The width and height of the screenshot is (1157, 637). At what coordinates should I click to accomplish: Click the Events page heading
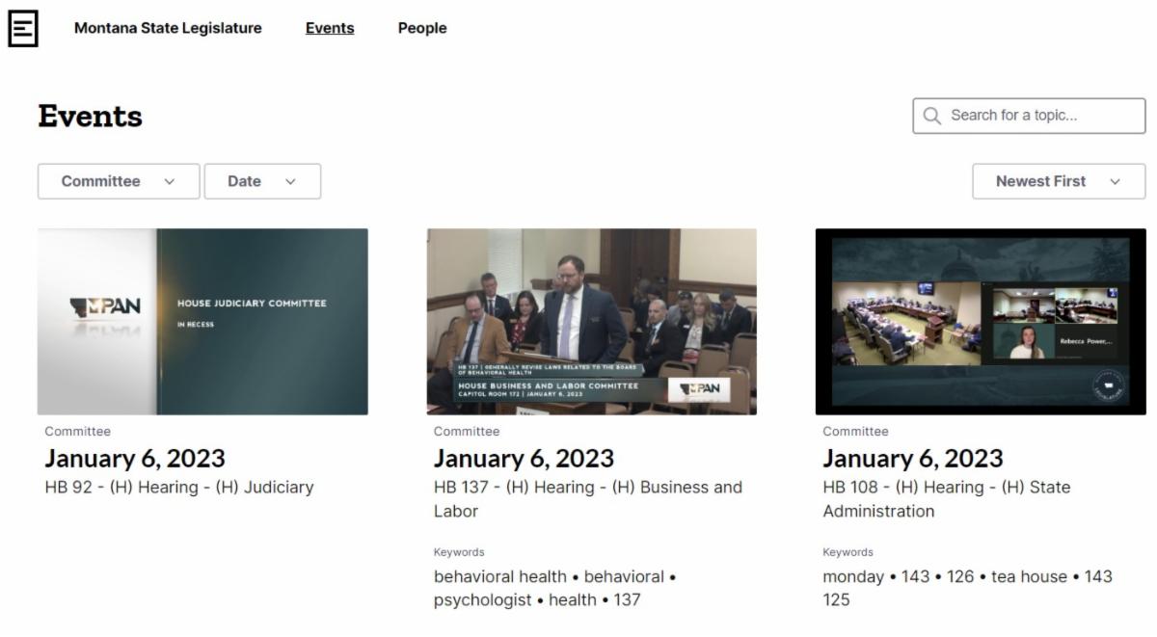tap(91, 117)
